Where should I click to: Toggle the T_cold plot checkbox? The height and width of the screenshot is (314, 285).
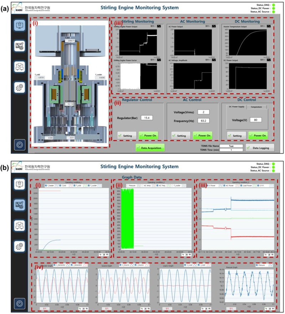pyautogui.click(x=74, y=185)
